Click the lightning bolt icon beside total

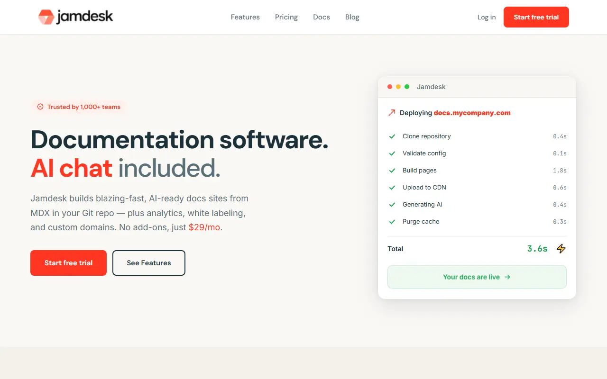[x=561, y=249]
